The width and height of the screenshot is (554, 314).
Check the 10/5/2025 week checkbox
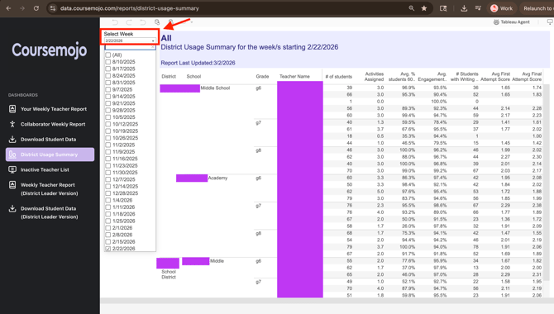tap(108, 117)
